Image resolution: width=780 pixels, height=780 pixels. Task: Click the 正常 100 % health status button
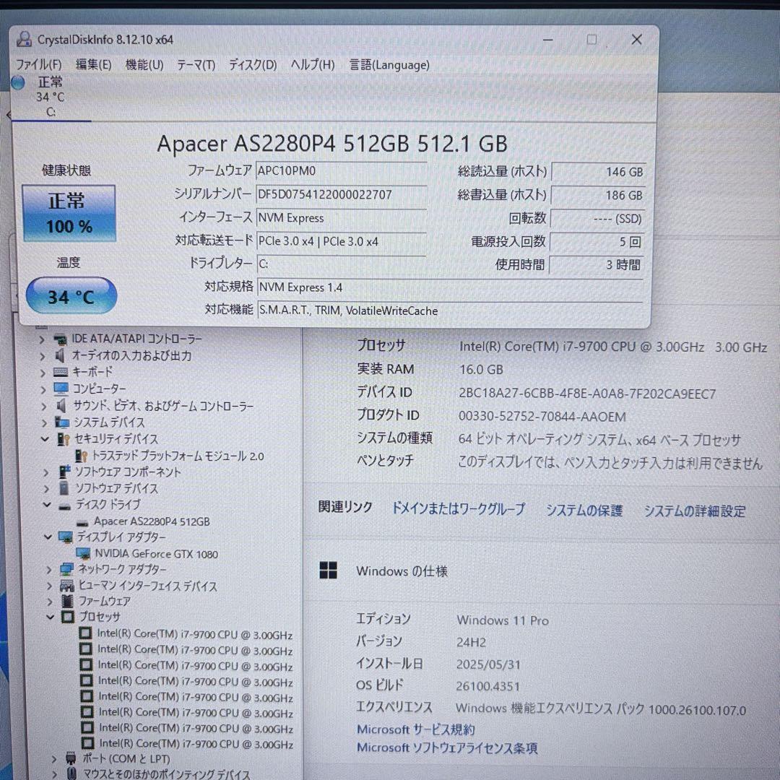pos(69,213)
